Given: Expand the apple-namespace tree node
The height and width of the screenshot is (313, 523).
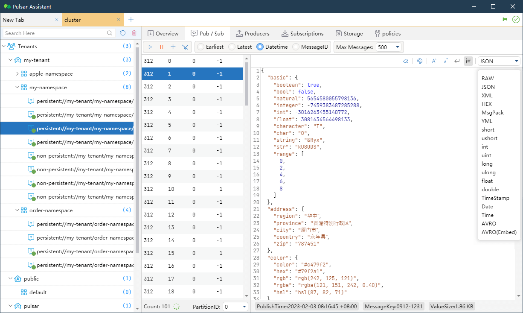Looking at the screenshot, I should [17, 74].
